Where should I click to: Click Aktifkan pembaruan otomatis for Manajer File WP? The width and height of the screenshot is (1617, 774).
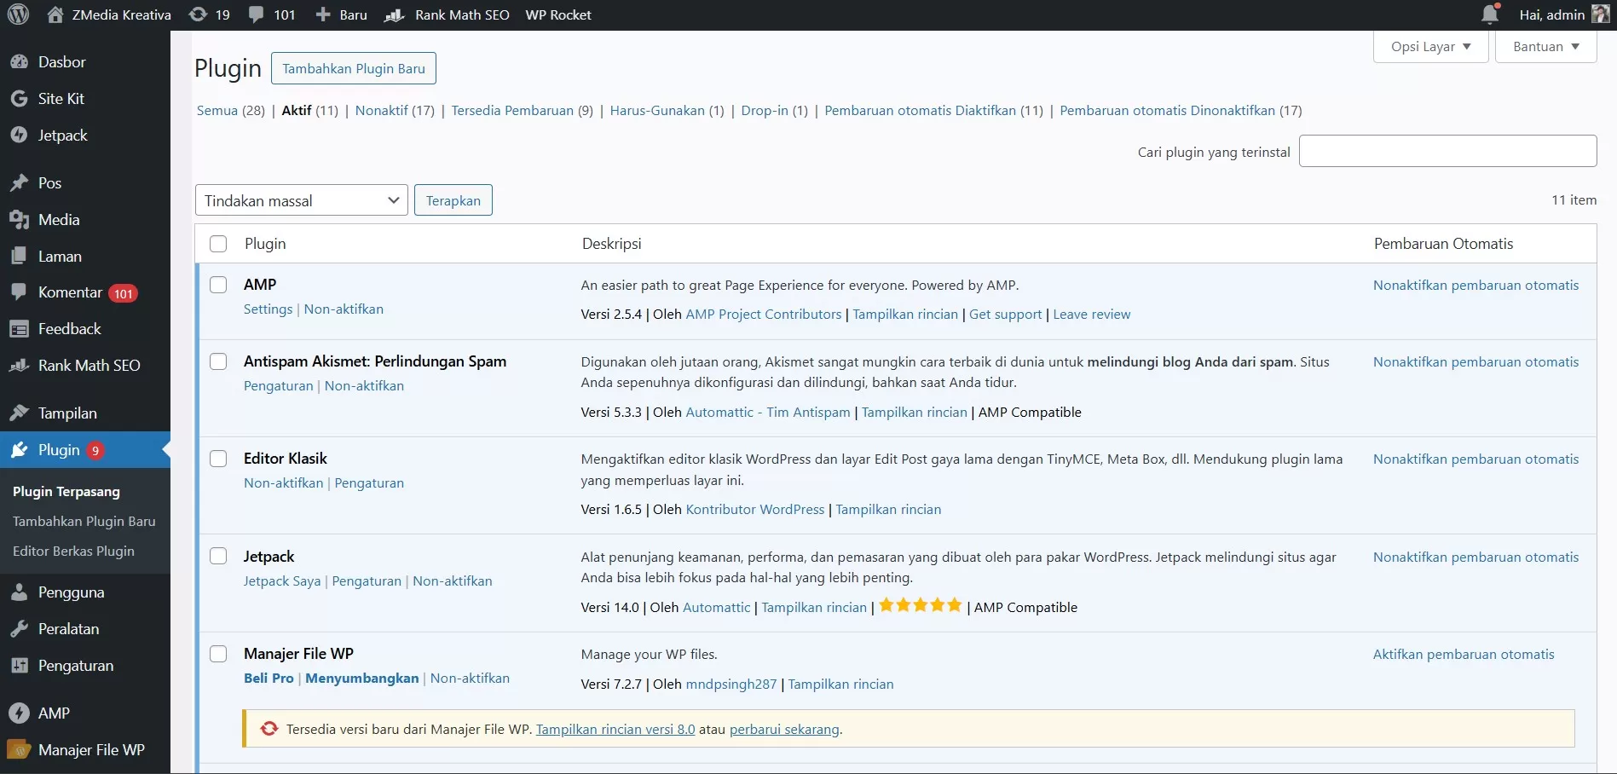(1464, 655)
